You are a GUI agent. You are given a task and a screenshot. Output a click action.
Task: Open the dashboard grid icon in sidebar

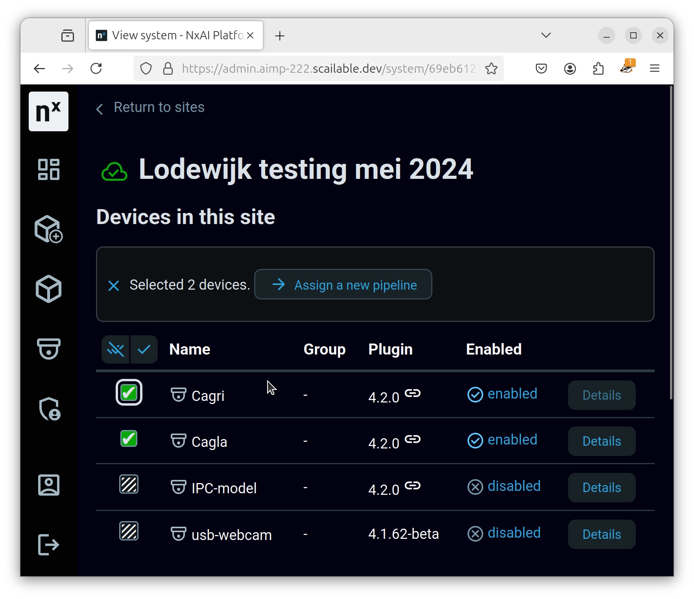tap(48, 169)
